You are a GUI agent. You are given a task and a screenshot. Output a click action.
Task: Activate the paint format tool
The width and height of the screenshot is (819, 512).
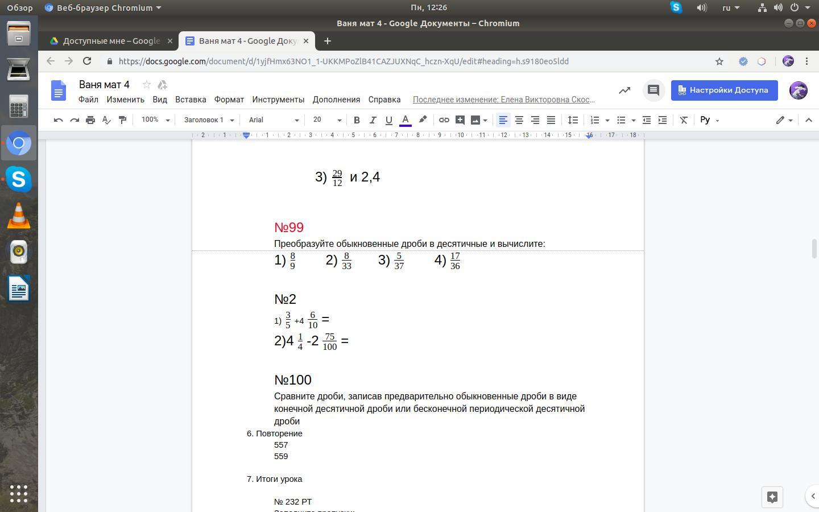point(122,120)
